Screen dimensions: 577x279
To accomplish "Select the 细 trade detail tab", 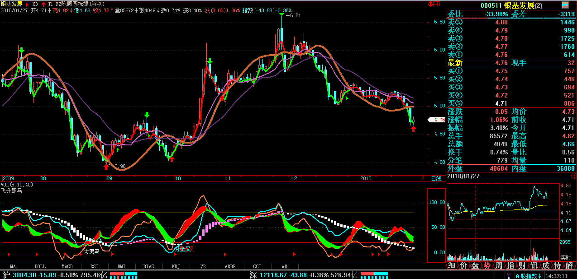I will pos(452,265).
